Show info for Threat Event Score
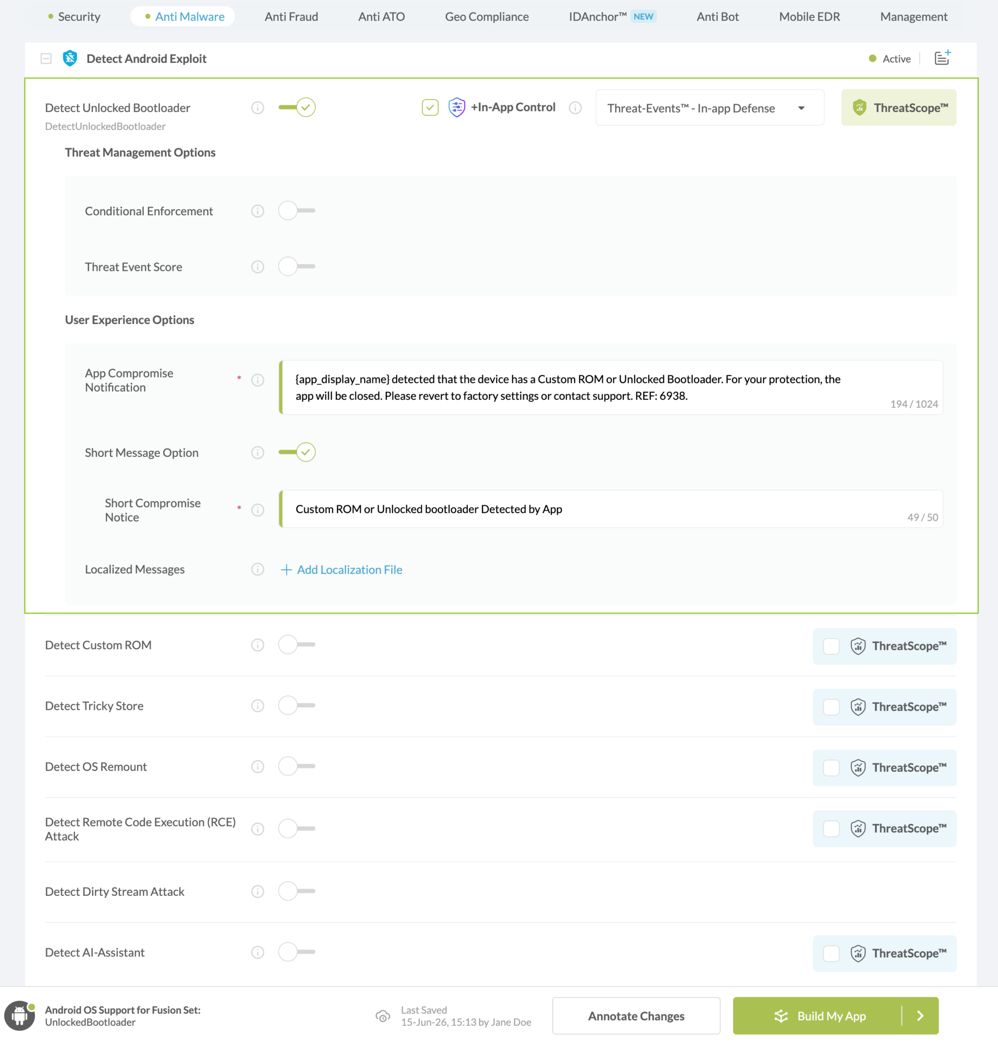 pos(257,267)
